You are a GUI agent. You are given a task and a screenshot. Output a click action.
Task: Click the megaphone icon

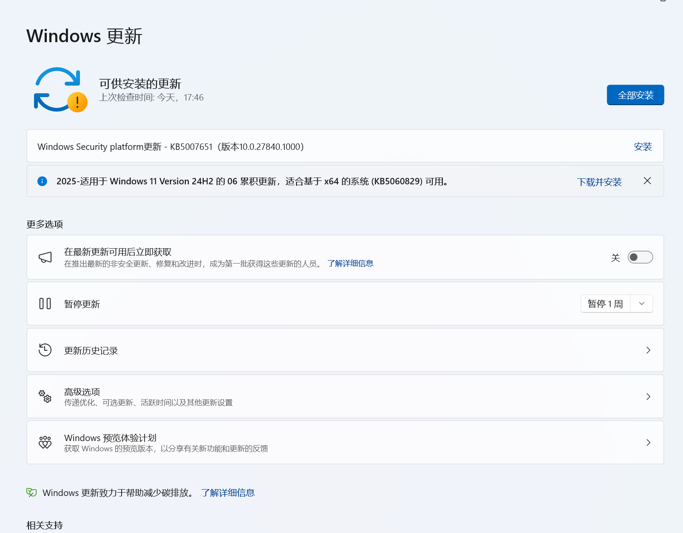[45, 257]
